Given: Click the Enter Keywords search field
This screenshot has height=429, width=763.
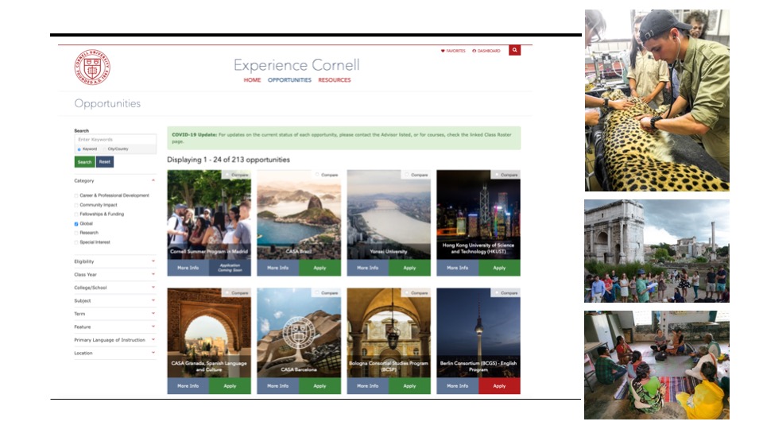Looking at the screenshot, I should pos(115,140).
